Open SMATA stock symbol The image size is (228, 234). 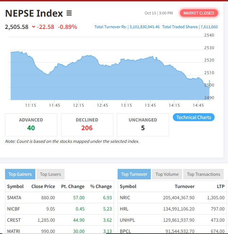14,197
